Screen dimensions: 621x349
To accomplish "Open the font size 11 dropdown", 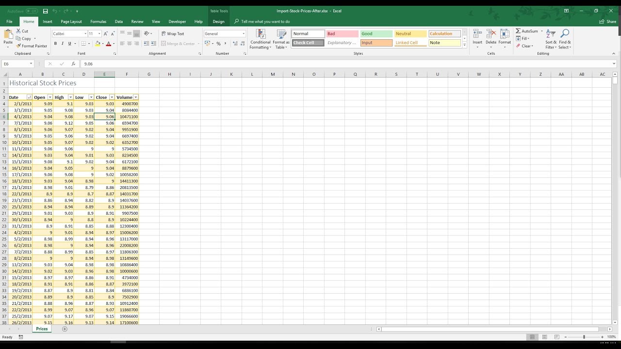I will tap(99, 34).
